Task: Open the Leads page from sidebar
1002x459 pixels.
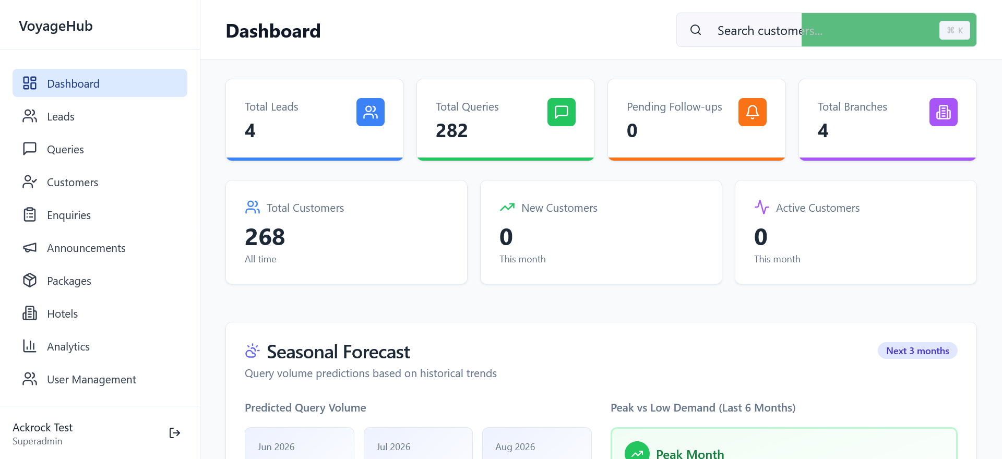Action: (x=100, y=116)
